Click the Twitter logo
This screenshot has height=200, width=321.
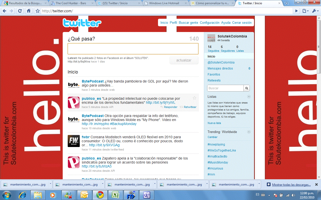pyautogui.click(x=82, y=23)
